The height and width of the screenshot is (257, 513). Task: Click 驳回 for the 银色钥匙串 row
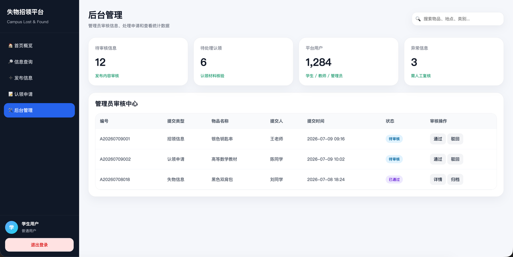coord(455,139)
